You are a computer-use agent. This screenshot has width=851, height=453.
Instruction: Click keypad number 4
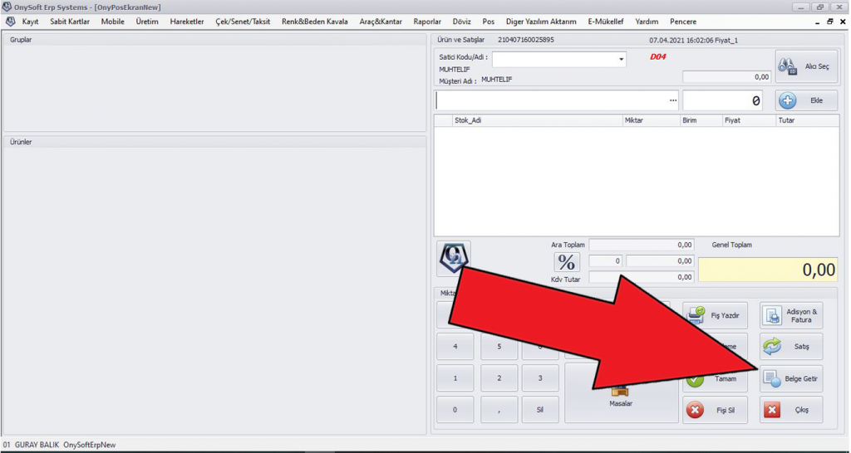click(x=455, y=346)
